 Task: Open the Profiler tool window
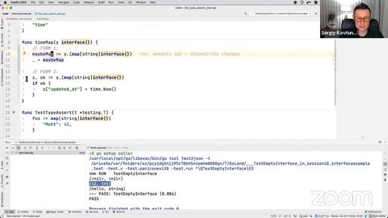(x=23, y=212)
